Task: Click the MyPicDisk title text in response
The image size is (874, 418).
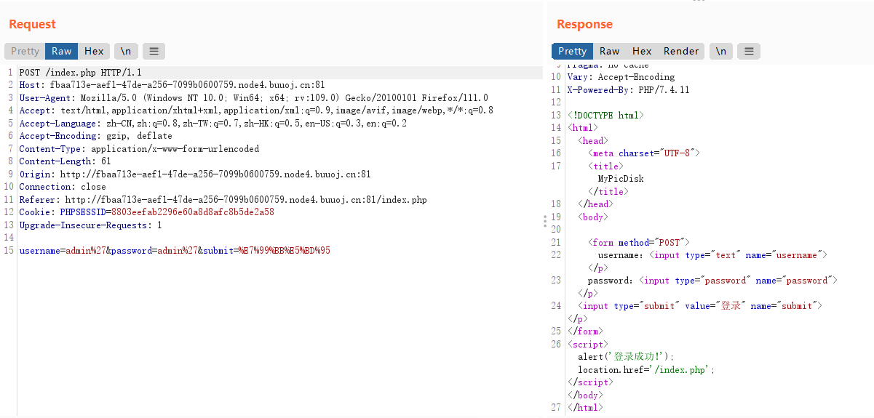Action: [621, 179]
